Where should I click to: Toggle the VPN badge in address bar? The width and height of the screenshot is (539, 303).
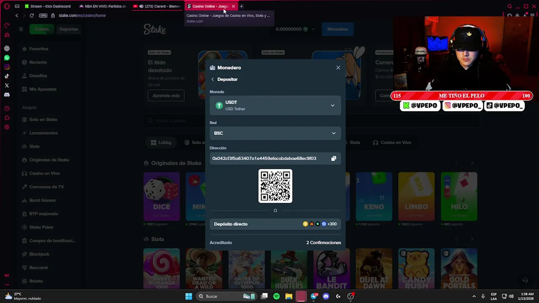[43, 16]
